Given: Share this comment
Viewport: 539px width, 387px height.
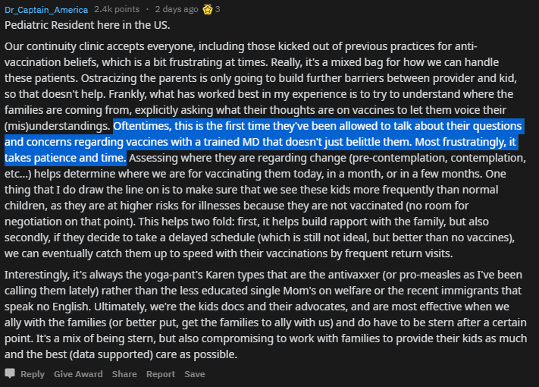Looking at the screenshot, I should point(124,374).
